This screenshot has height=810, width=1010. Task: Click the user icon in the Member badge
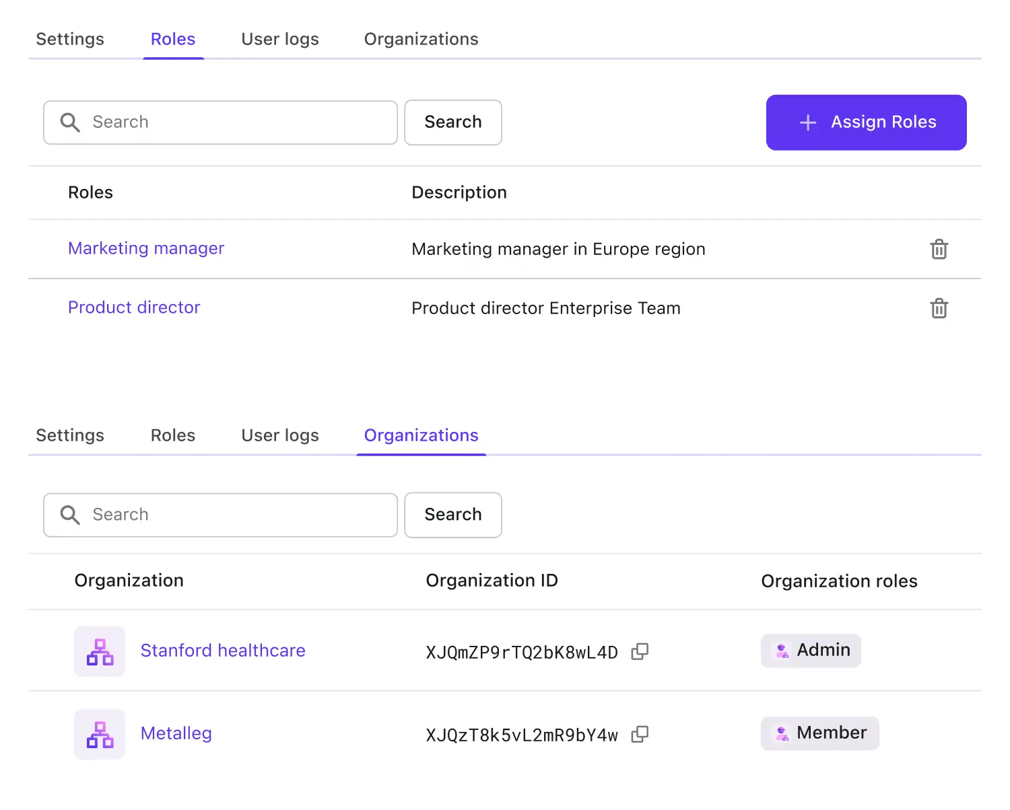pyautogui.click(x=782, y=733)
